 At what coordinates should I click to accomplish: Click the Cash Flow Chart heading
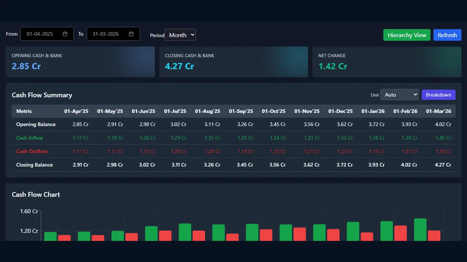click(36, 194)
